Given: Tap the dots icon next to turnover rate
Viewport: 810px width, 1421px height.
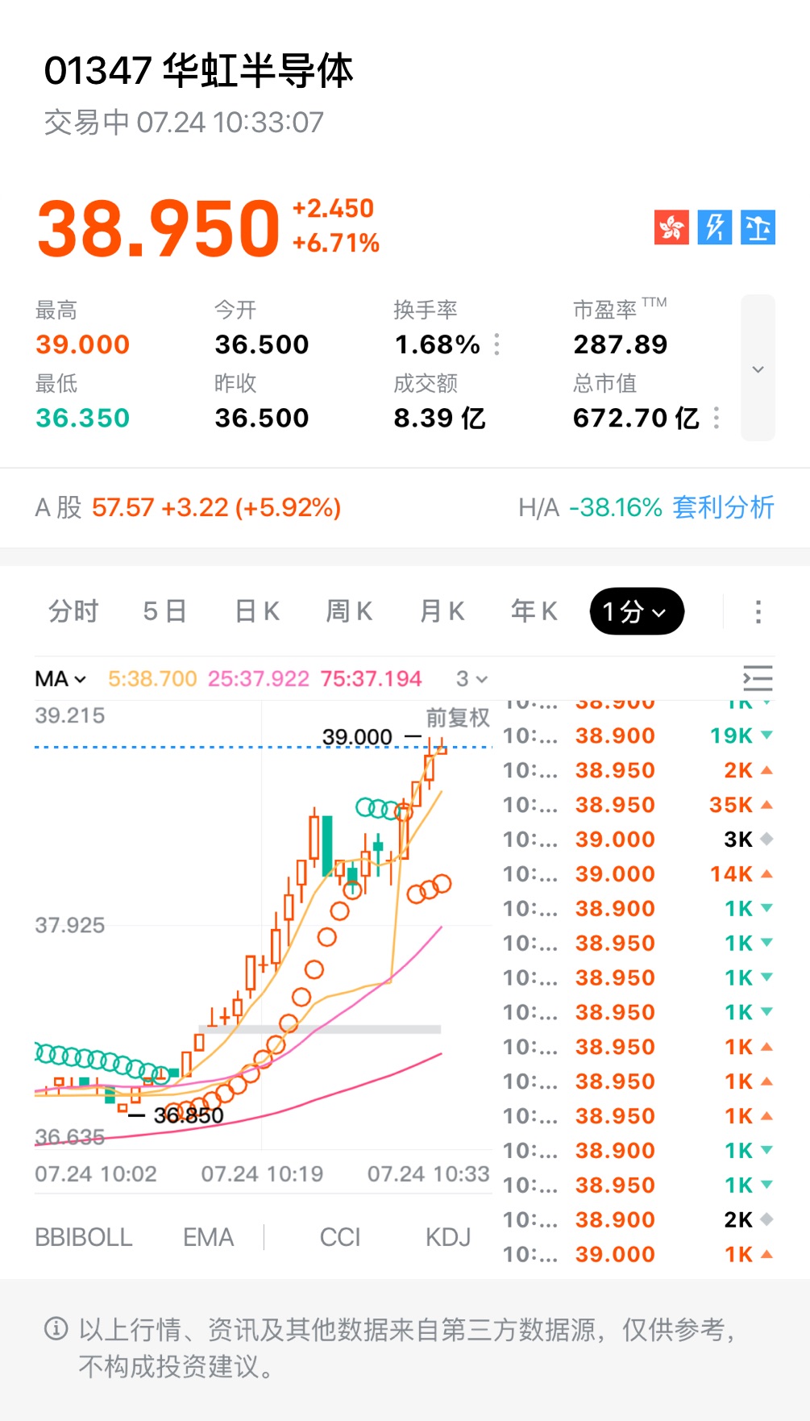Looking at the screenshot, I should click(497, 344).
